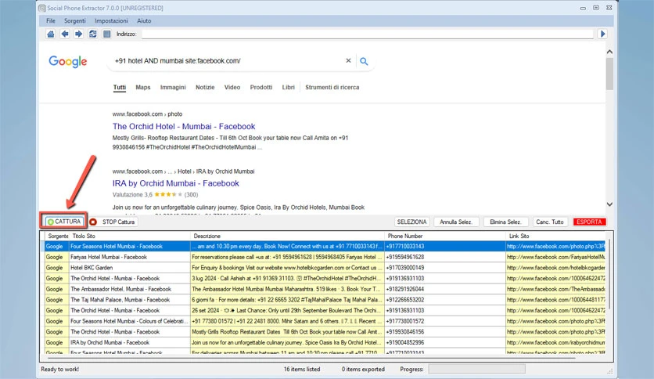This screenshot has width=654, height=379.
Task: Click the SELEZIONA button
Action: click(x=411, y=222)
